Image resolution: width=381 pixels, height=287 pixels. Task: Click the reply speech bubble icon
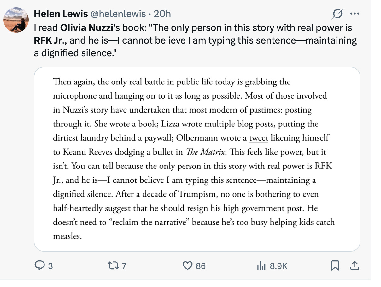click(39, 266)
